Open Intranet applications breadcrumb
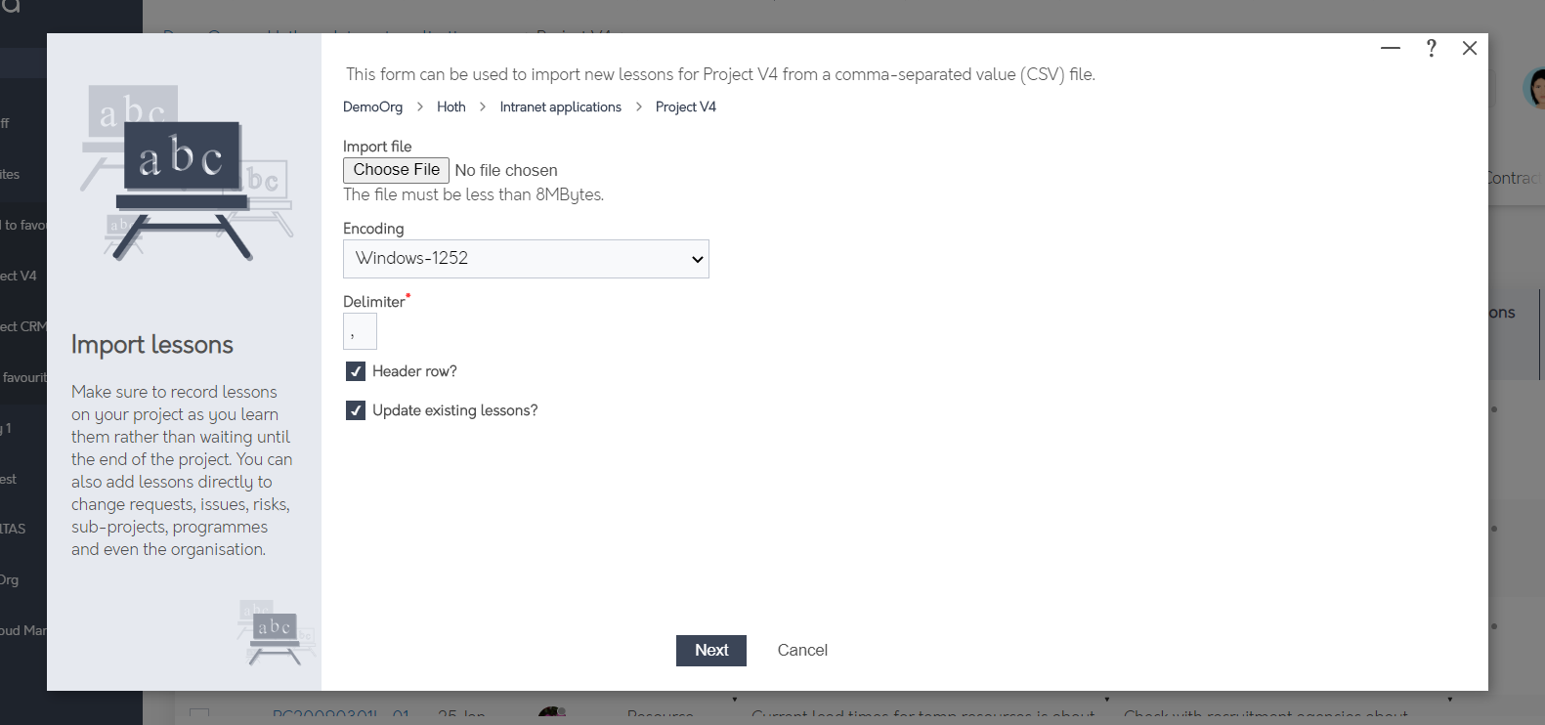 click(x=561, y=107)
